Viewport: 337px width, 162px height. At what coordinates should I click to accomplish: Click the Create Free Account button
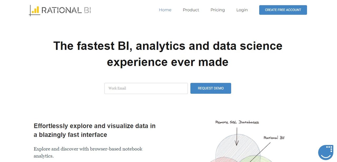(x=283, y=10)
